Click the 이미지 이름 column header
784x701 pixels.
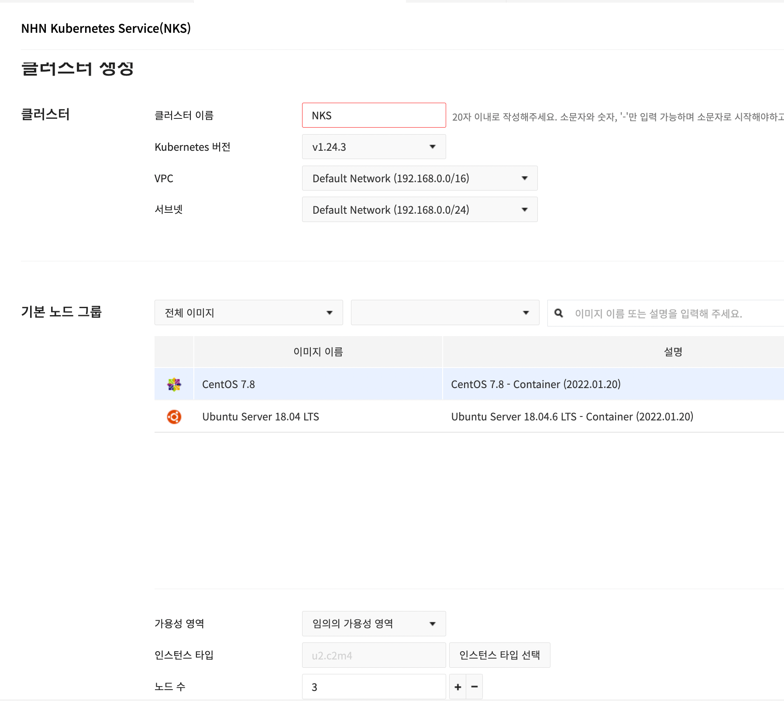[318, 352]
